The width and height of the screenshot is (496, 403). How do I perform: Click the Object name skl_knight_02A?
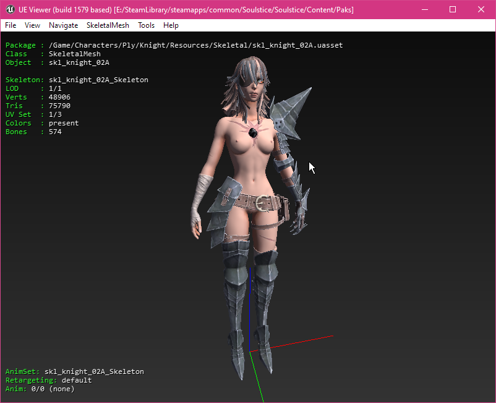tap(79, 62)
